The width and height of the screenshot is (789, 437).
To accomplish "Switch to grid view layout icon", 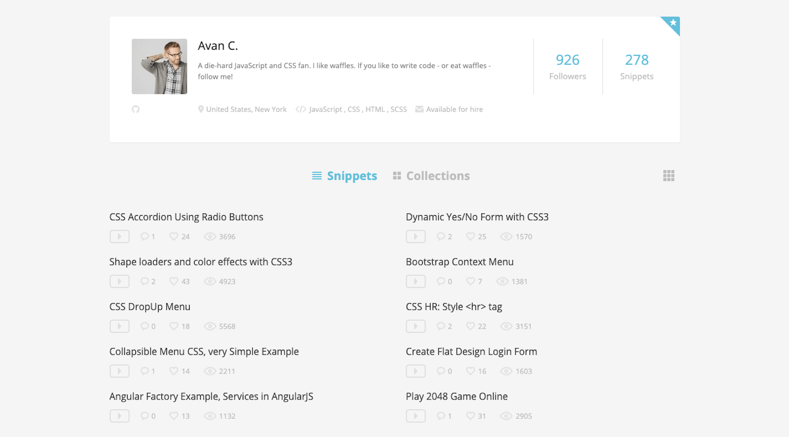I will tap(669, 176).
